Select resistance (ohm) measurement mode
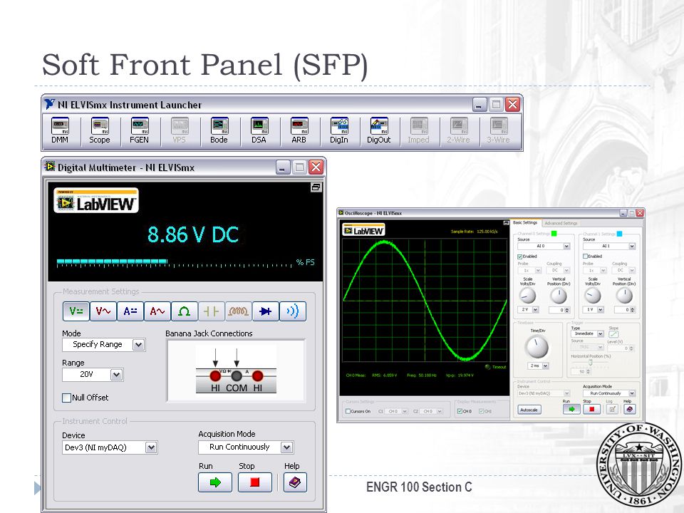Viewport: 684px width, 513px height. pos(184,311)
